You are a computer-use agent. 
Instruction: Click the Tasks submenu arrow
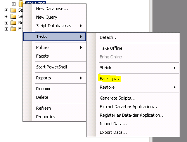pos(81,37)
